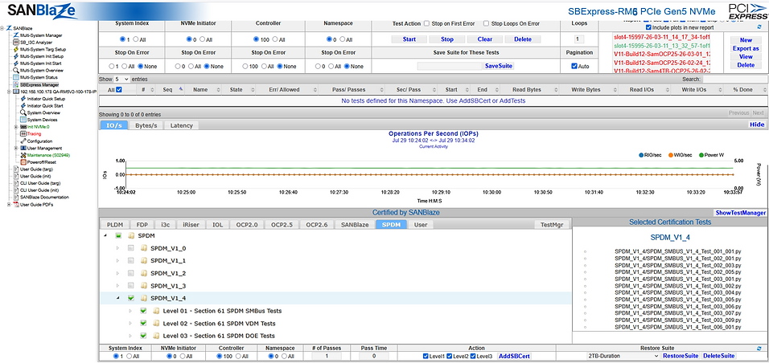Click AddSBCert button
This screenshot has height=363, width=769.
click(x=515, y=356)
